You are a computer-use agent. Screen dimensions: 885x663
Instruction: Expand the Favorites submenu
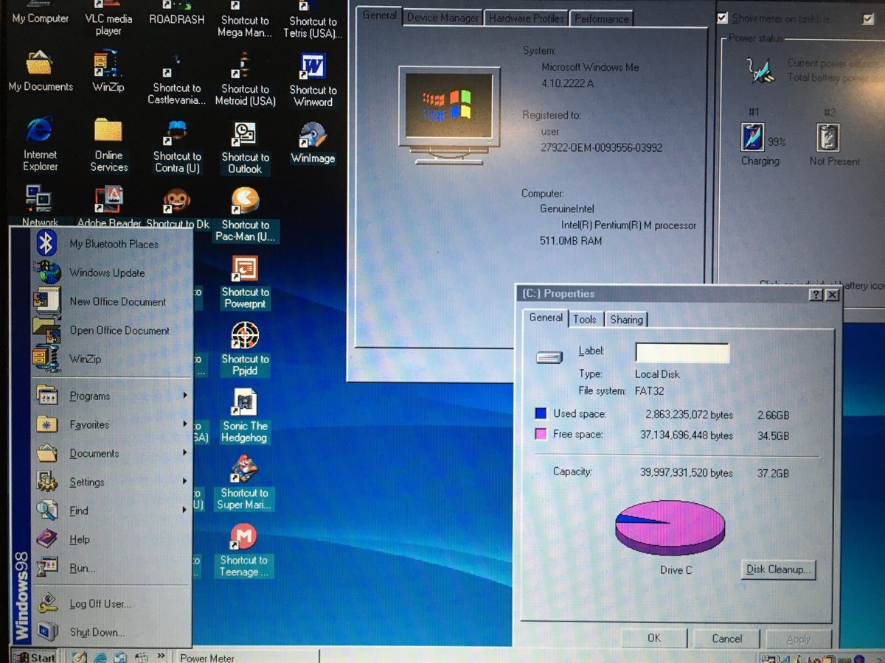[x=111, y=424]
